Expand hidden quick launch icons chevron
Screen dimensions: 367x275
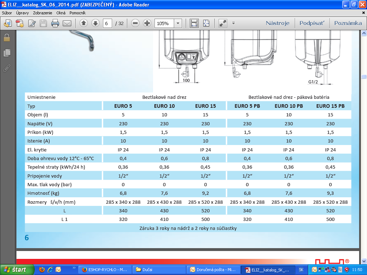74,268
